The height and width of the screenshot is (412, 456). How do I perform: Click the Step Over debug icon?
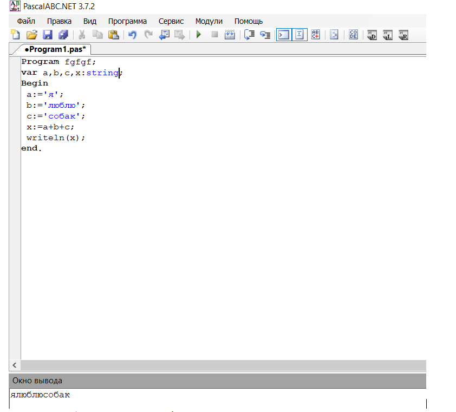249,35
